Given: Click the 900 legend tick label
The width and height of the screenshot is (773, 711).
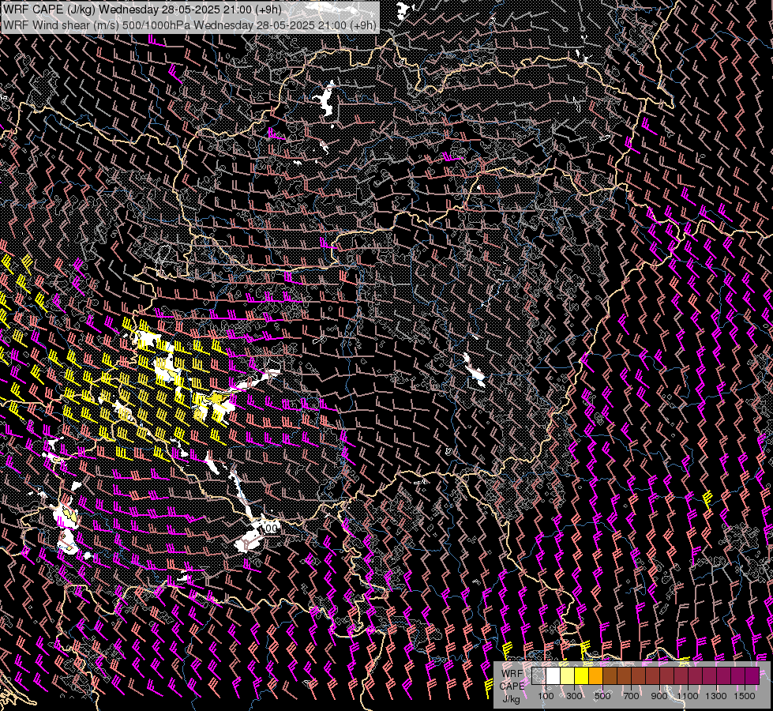Looking at the screenshot, I should [x=659, y=696].
